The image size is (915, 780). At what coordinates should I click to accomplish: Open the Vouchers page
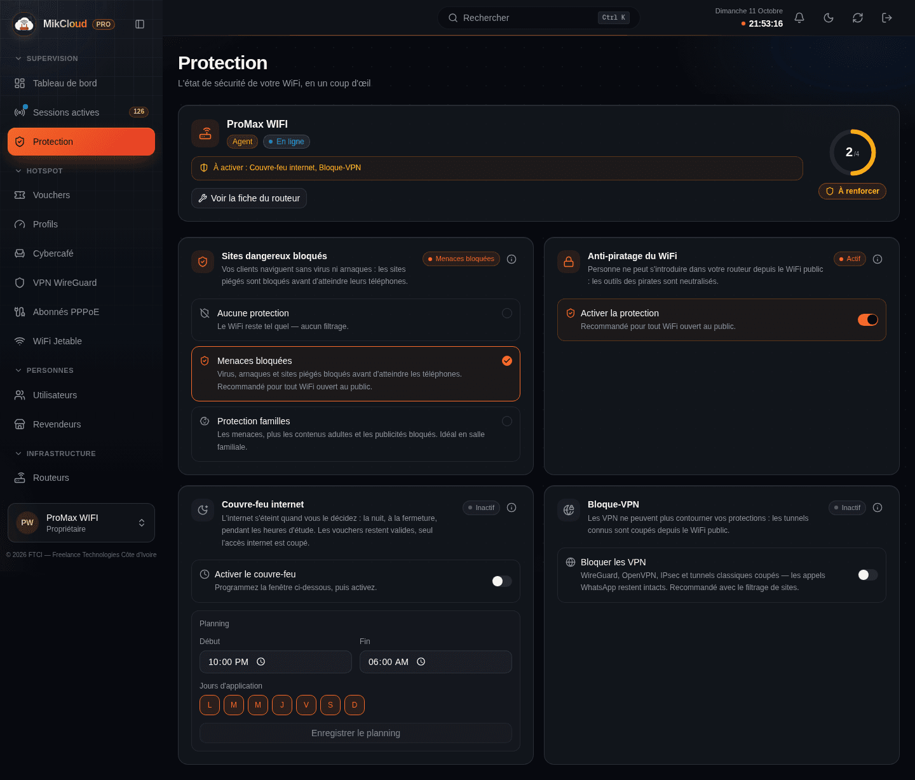click(81, 195)
